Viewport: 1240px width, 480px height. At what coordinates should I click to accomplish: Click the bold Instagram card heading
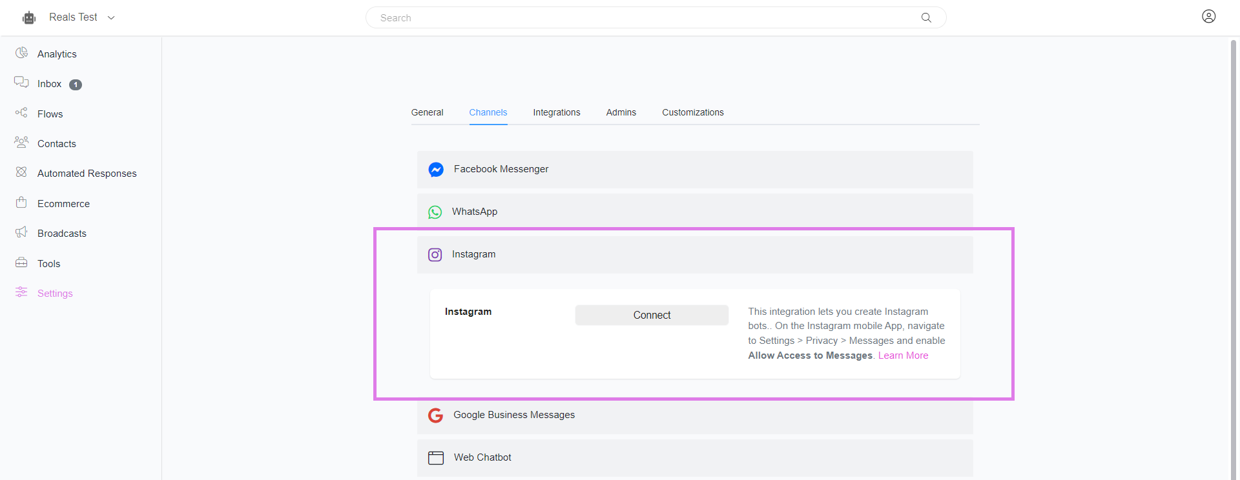click(x=468, y=312)
